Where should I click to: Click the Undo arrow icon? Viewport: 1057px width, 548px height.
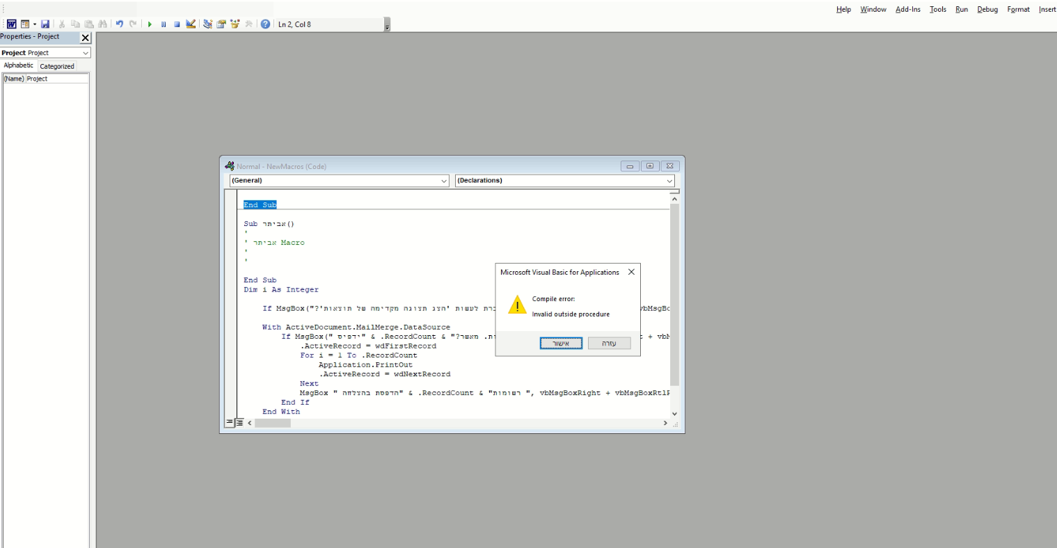[x=120, y=24]
